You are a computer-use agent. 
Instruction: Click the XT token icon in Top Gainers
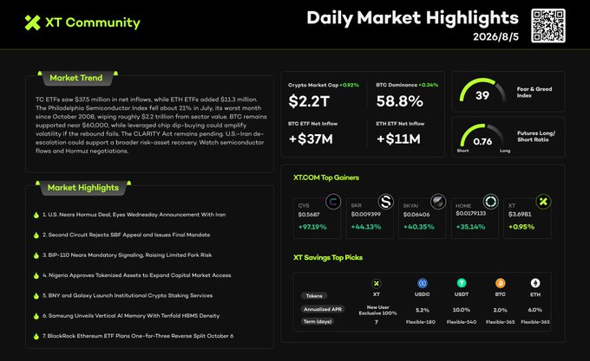[x=543, y=202]
